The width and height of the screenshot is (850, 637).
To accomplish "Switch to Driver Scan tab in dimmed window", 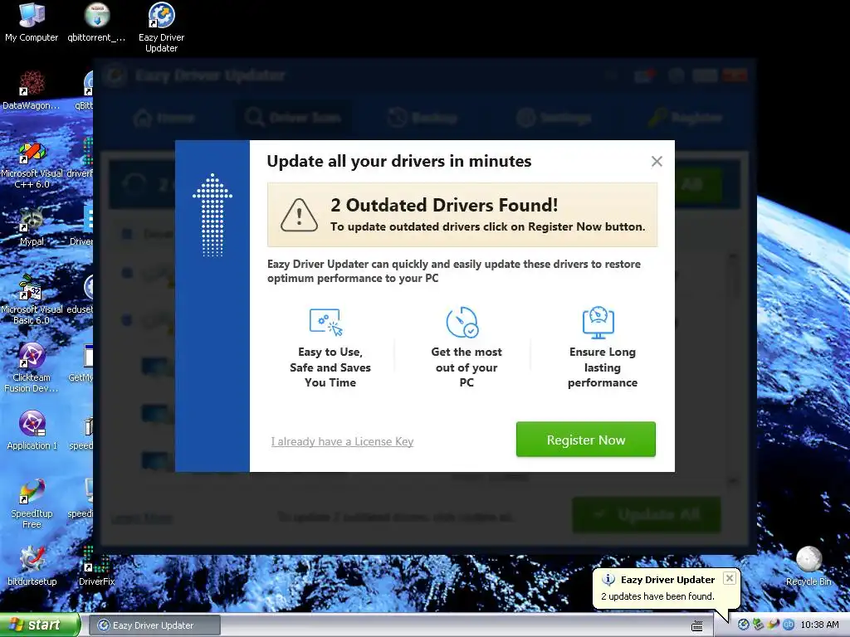I will 293,118.
